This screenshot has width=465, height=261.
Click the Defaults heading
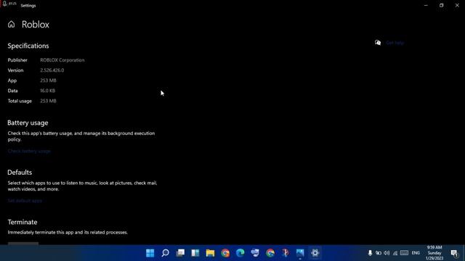20,173
